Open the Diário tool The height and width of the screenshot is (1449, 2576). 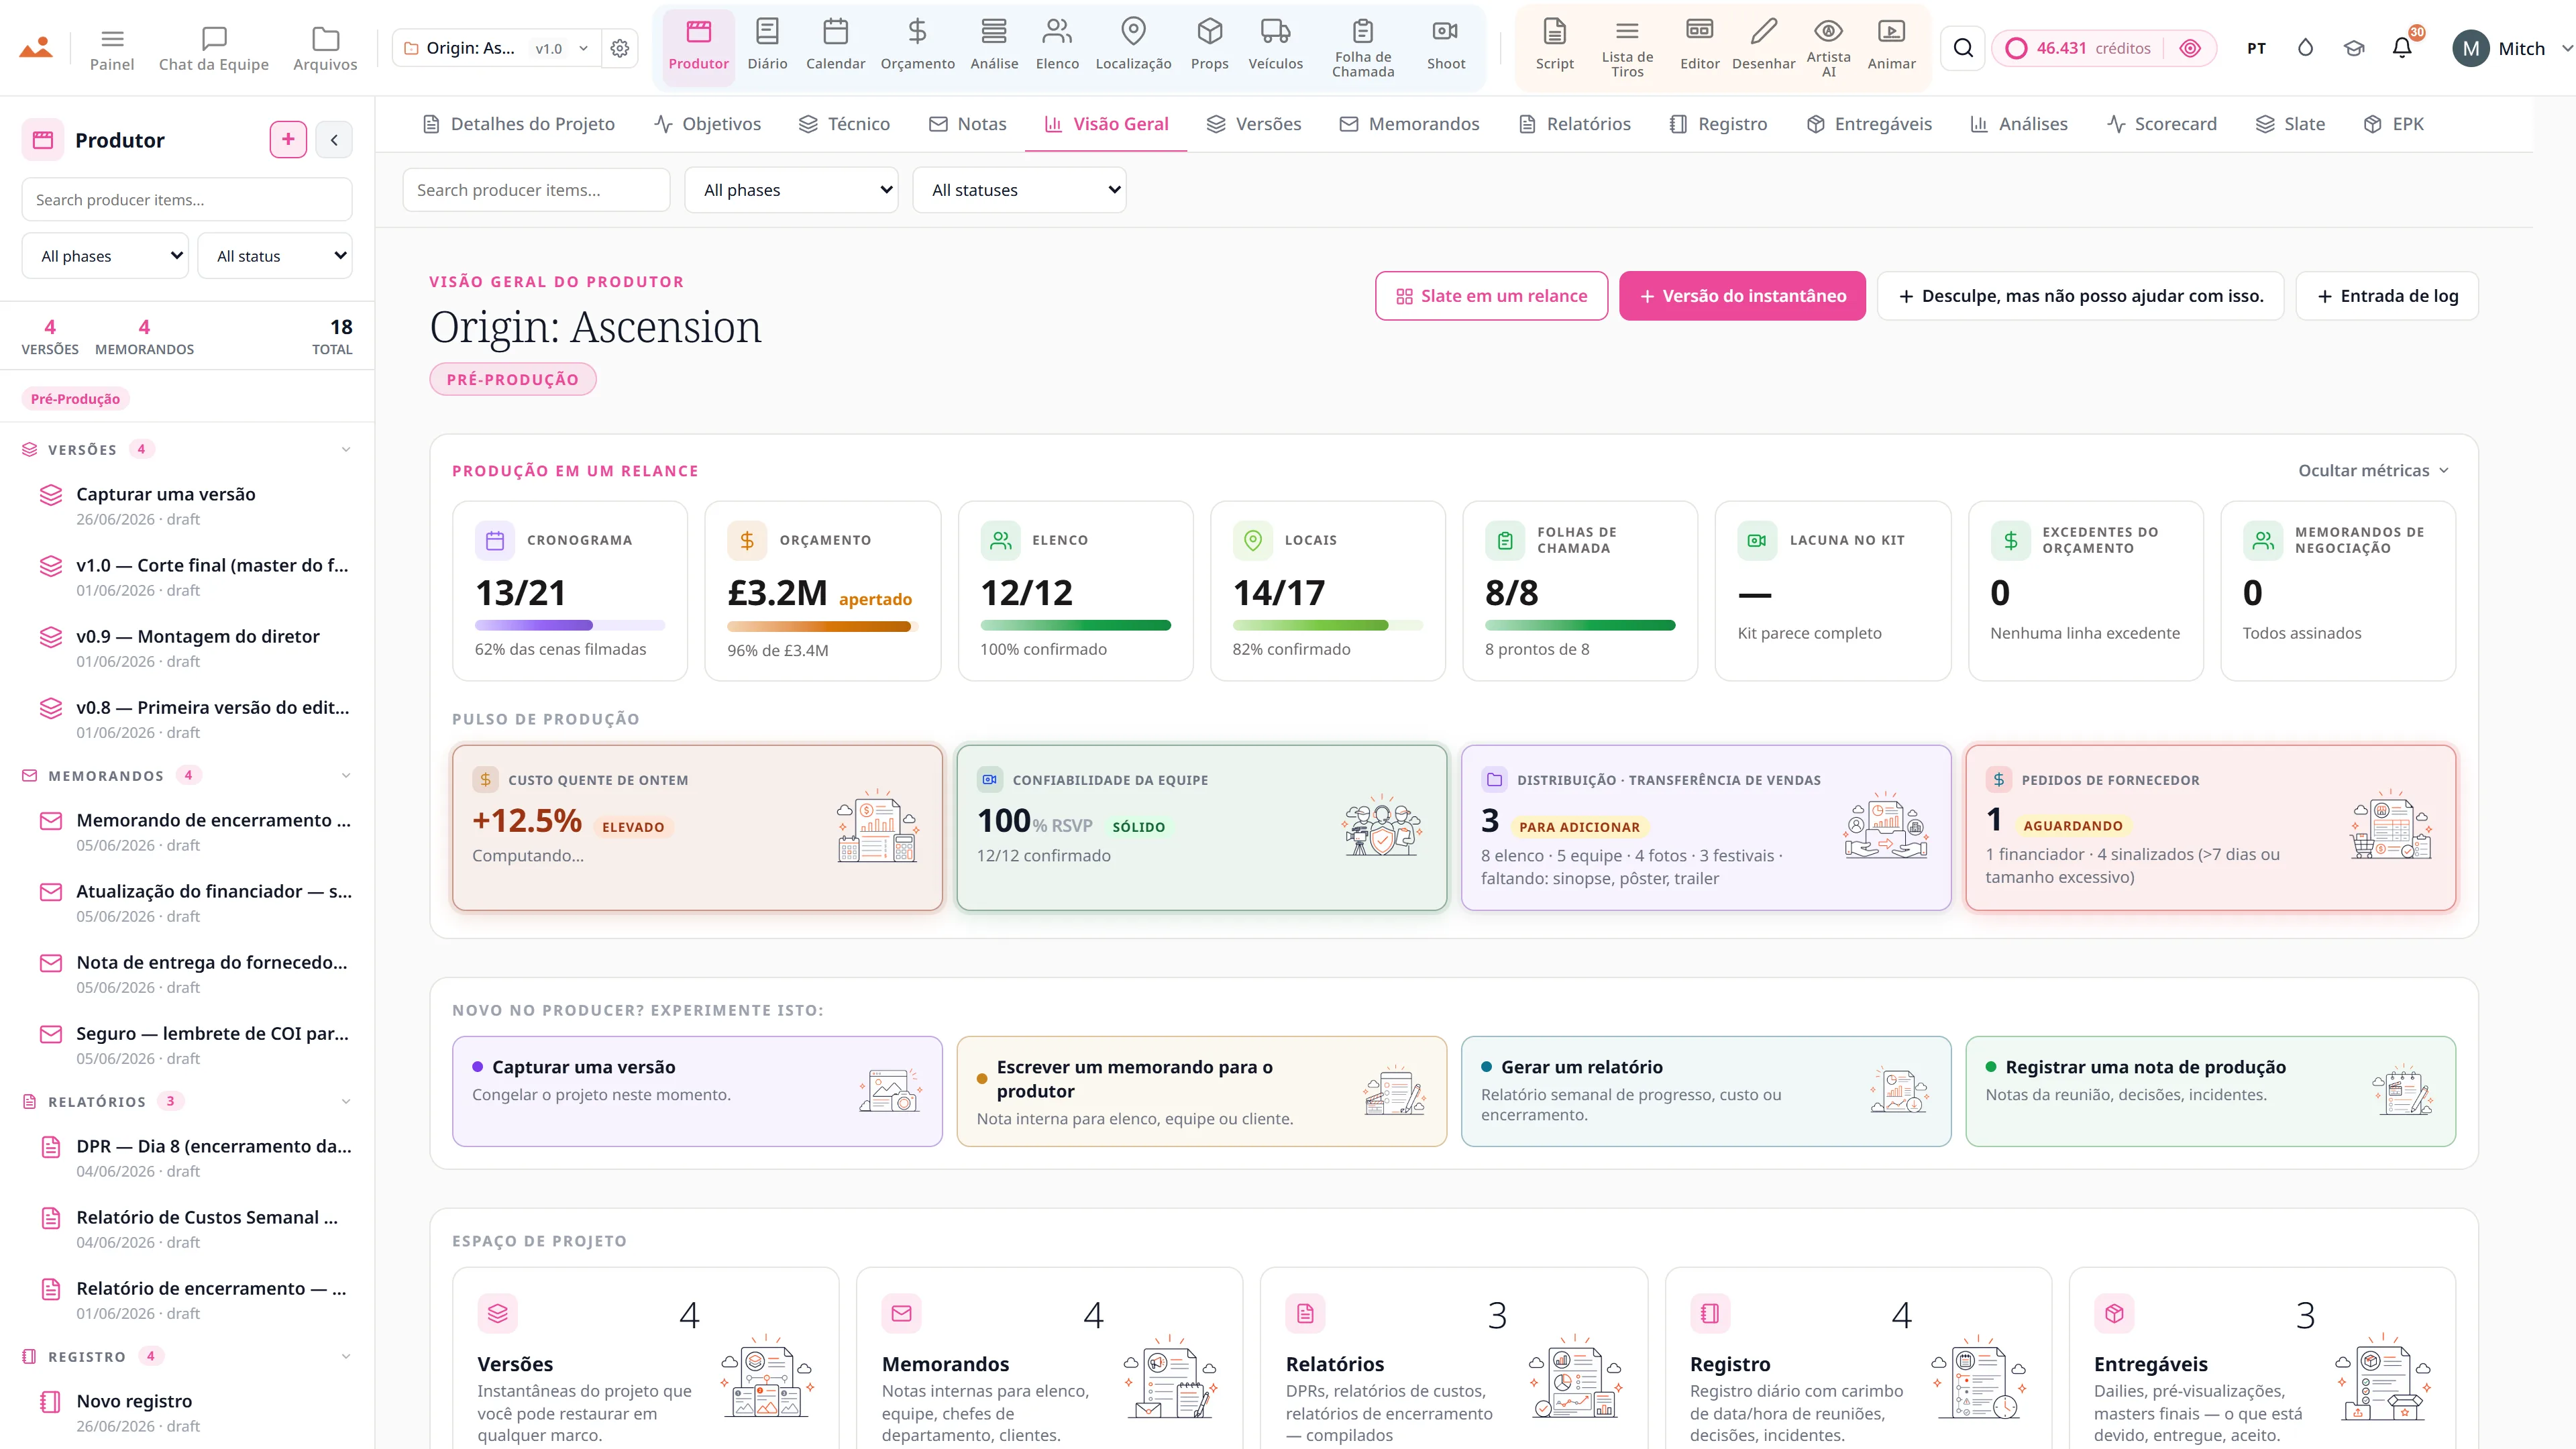pos(767,46)
